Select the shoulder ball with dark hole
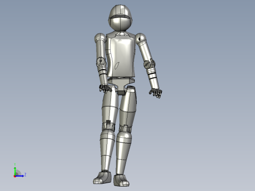 point(140,38)
